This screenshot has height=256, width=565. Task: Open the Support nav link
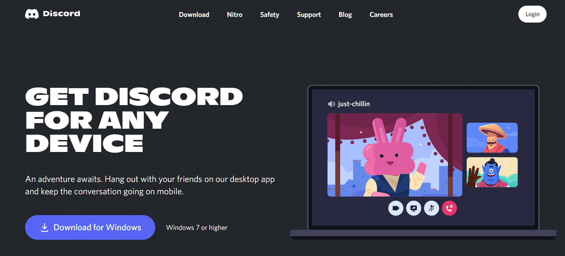pos(309,14)
